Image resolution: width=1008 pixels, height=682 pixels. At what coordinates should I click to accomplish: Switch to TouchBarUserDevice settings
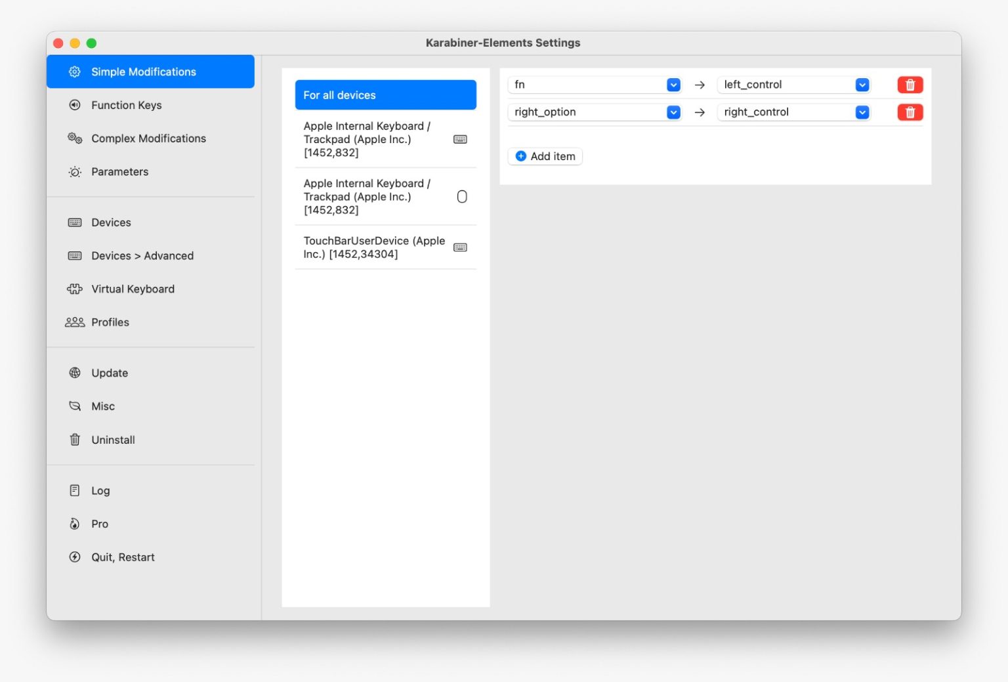(x=373, y=247)
